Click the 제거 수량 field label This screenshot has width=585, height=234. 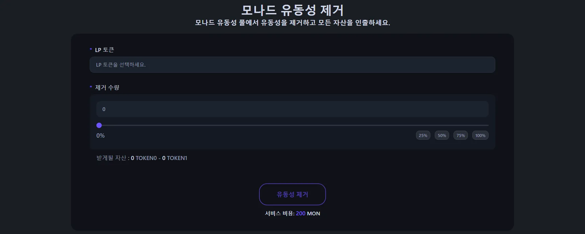pyautogui.click(x=107, y=87)
